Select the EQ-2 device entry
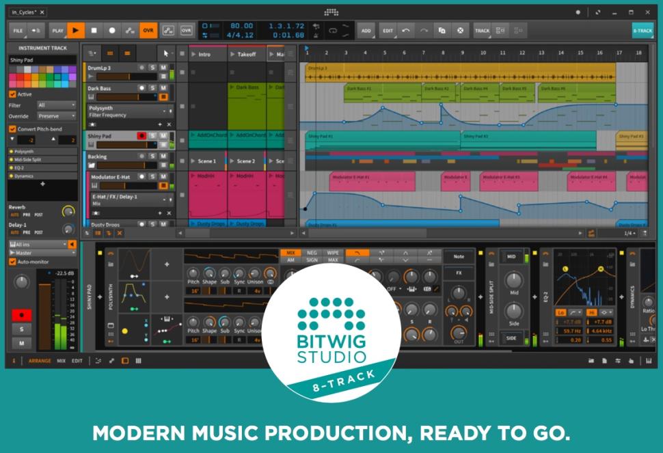This screenshot has height=453, width=663. point(42,168)
